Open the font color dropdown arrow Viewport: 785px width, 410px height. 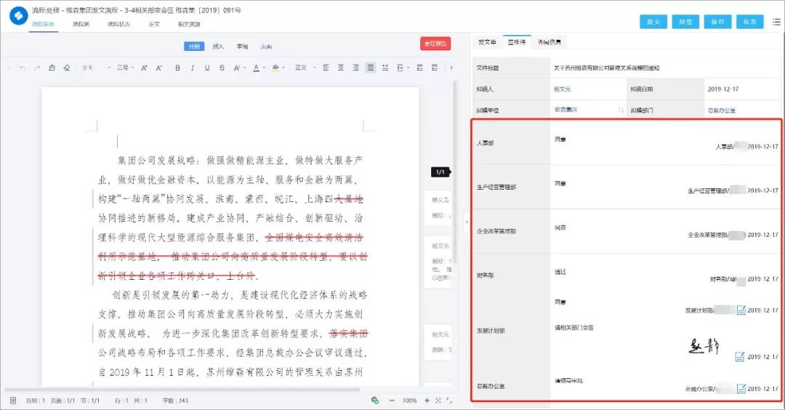(x=263, y=68)
